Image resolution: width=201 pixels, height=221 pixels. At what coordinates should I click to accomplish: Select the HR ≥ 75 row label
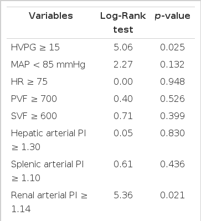(29, 81)
